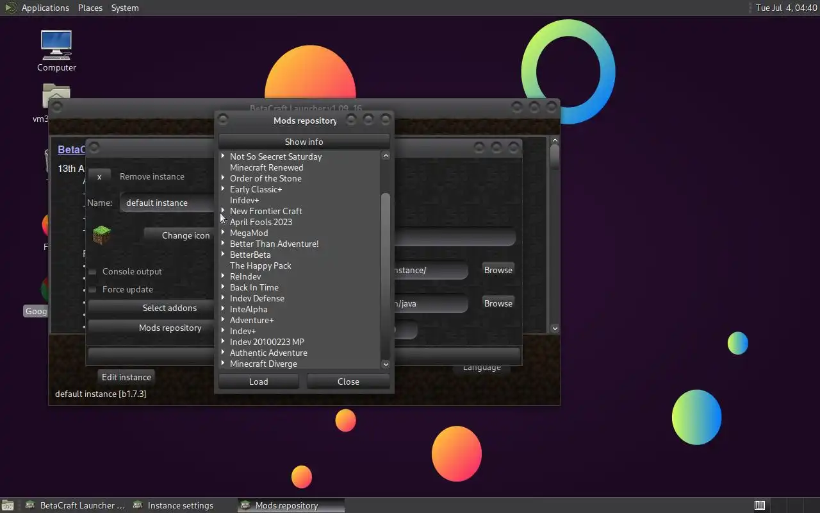Click launcher changelog scroll down arrow

pos(555,328)
